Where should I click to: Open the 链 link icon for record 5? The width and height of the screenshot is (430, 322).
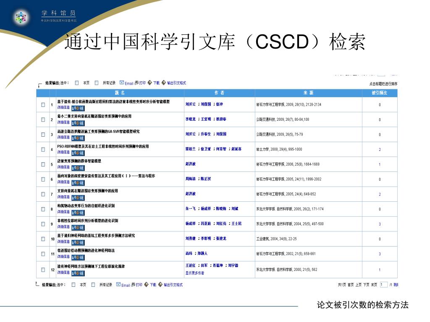[78, 168]
